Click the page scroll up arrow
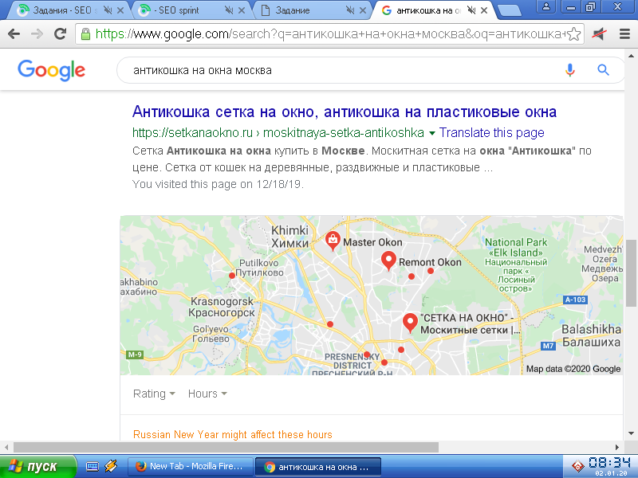 coord(631,56)
